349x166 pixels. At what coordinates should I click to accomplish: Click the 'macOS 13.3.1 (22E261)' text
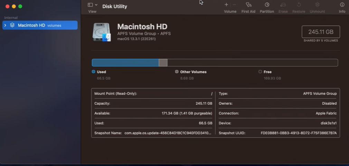coord(136,39)
